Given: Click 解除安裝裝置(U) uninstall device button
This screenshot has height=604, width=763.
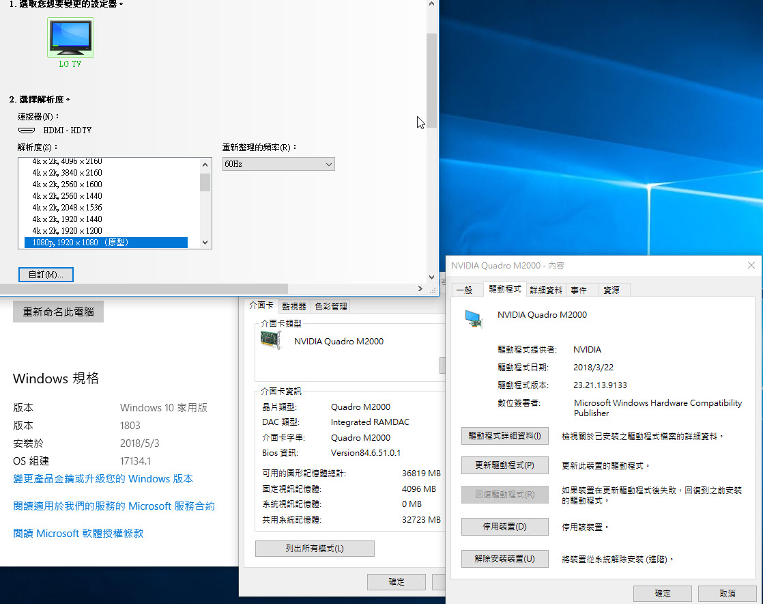Looking at the screenshot, I should (504, 559).
